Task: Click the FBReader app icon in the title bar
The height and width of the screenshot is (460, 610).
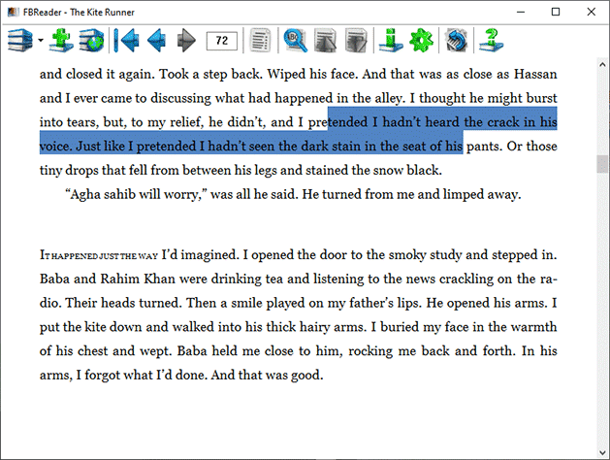Action: pos(14,12)
